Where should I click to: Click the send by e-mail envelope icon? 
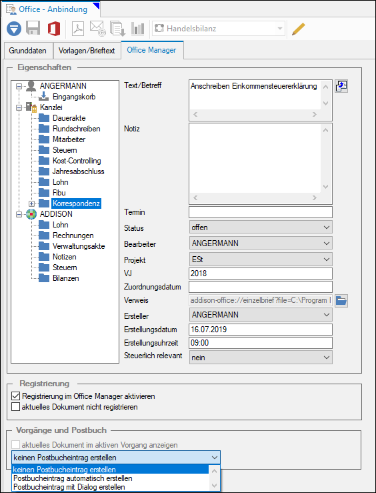[97, 28]
